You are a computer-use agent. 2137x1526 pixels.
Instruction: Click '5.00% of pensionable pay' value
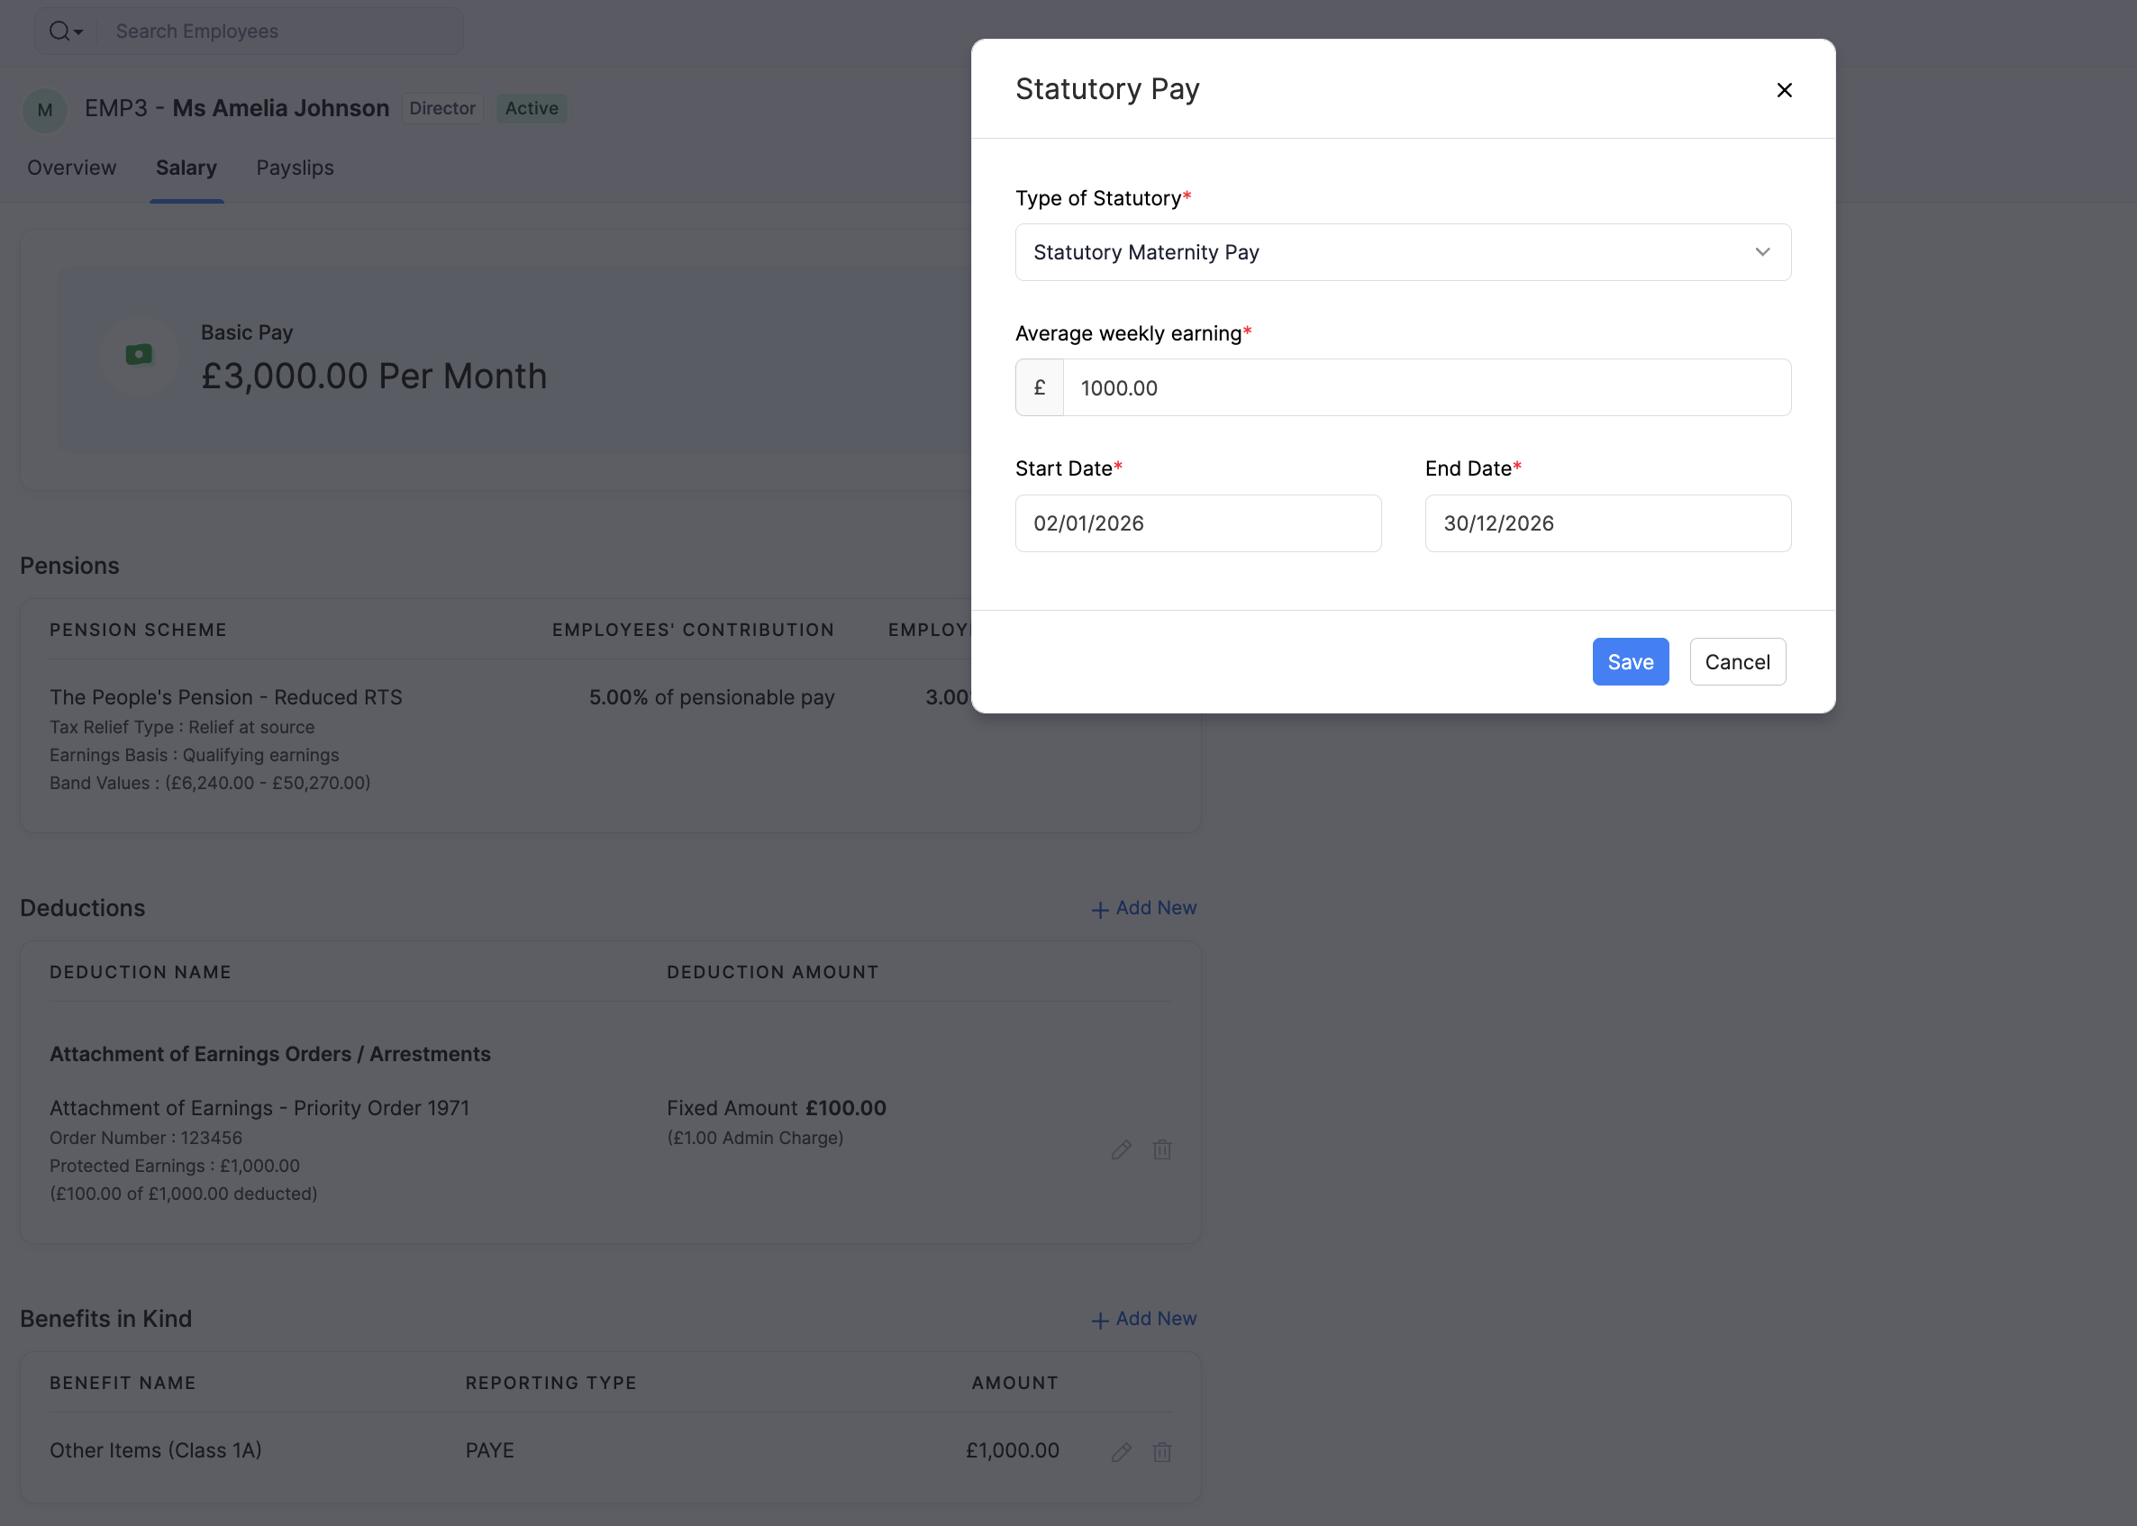point(712,697)
